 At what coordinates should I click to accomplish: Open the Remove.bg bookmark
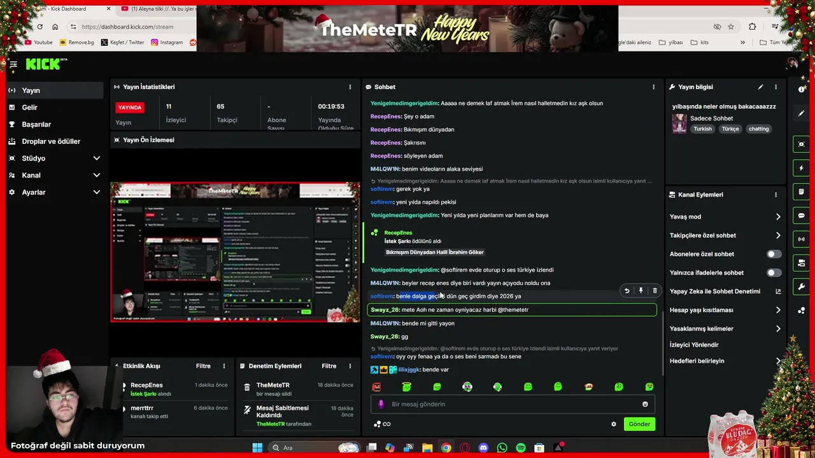pyautogui.click(x=76, y=43)
